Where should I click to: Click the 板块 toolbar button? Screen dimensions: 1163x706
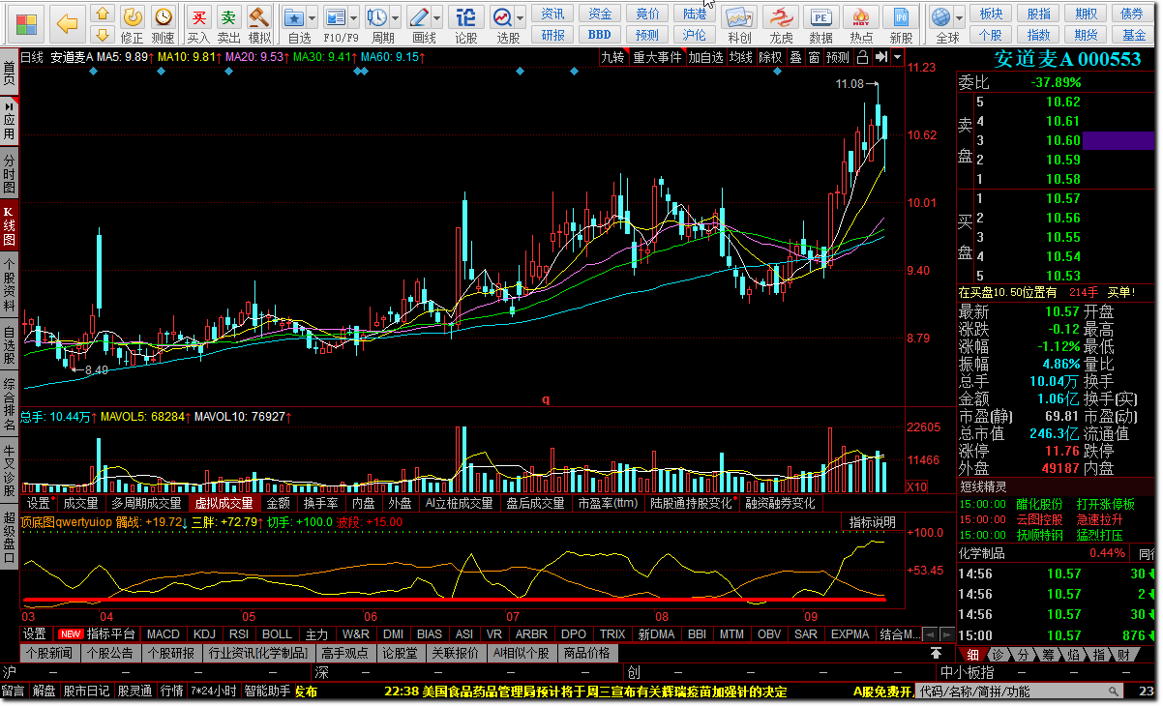coord(991,14)
